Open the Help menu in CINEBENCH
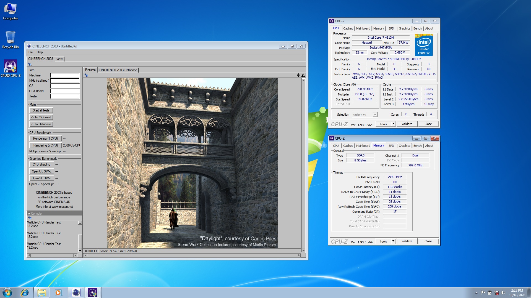Image resolution: width=531 pixels, height=298 pixels. click(40, 52)
